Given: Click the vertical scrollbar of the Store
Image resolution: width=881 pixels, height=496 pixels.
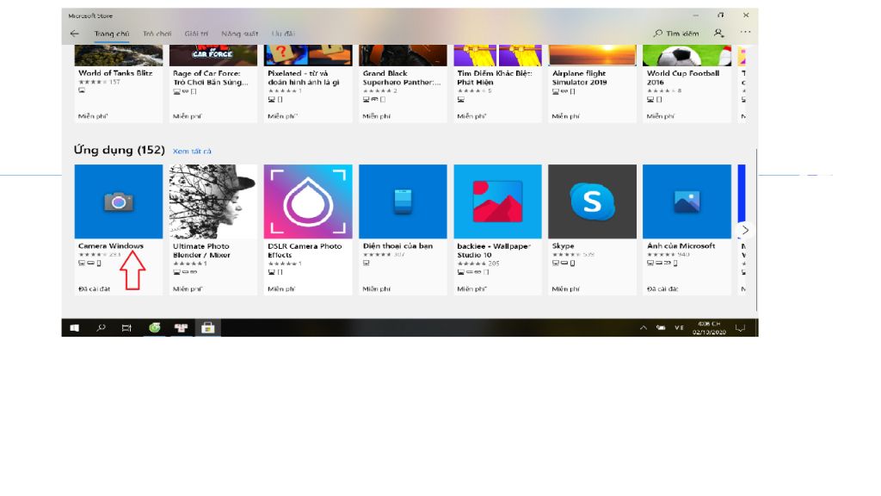Looking at the screenshot, I should [756, 229].
